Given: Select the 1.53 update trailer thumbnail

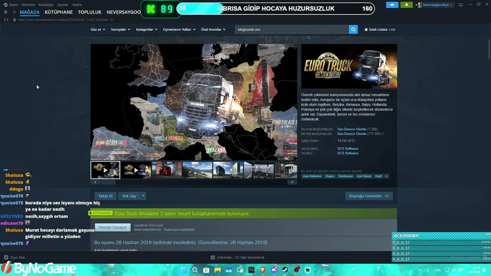Looking at the screenshot, I should pyautogui.click(x=136, y=170).
